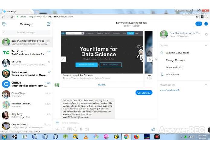The width and height of the screenshot is (210, 149).
Task: Click Chrome icon in the taskbar
Action: click(x=126, y=137)
